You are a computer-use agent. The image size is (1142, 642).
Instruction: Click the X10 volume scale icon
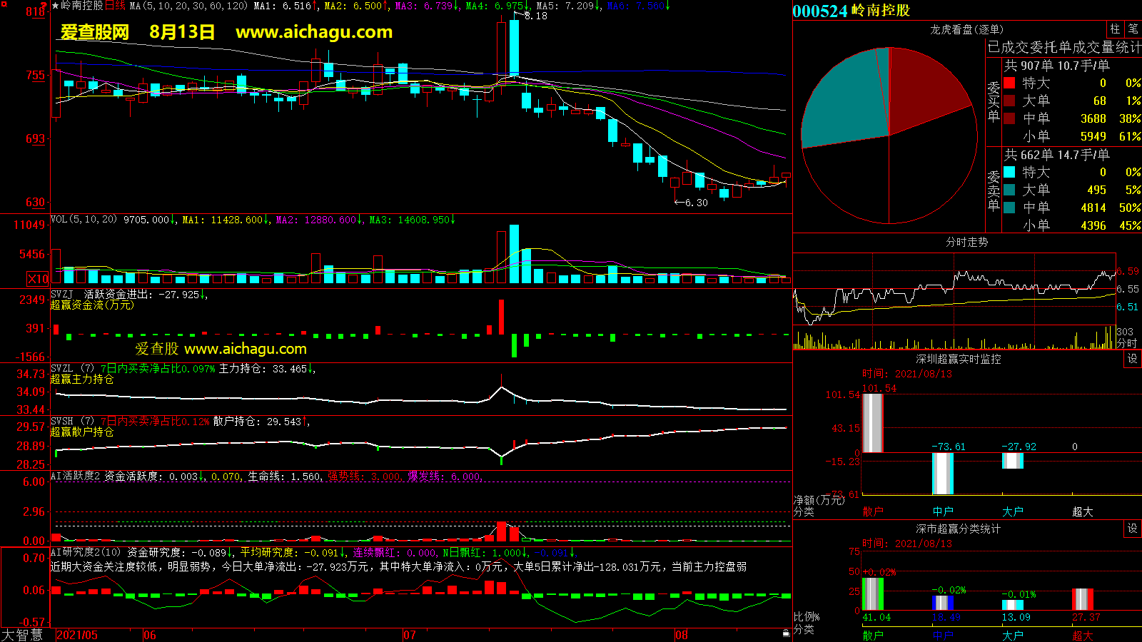pyautogui.click(x=38, y=279)
